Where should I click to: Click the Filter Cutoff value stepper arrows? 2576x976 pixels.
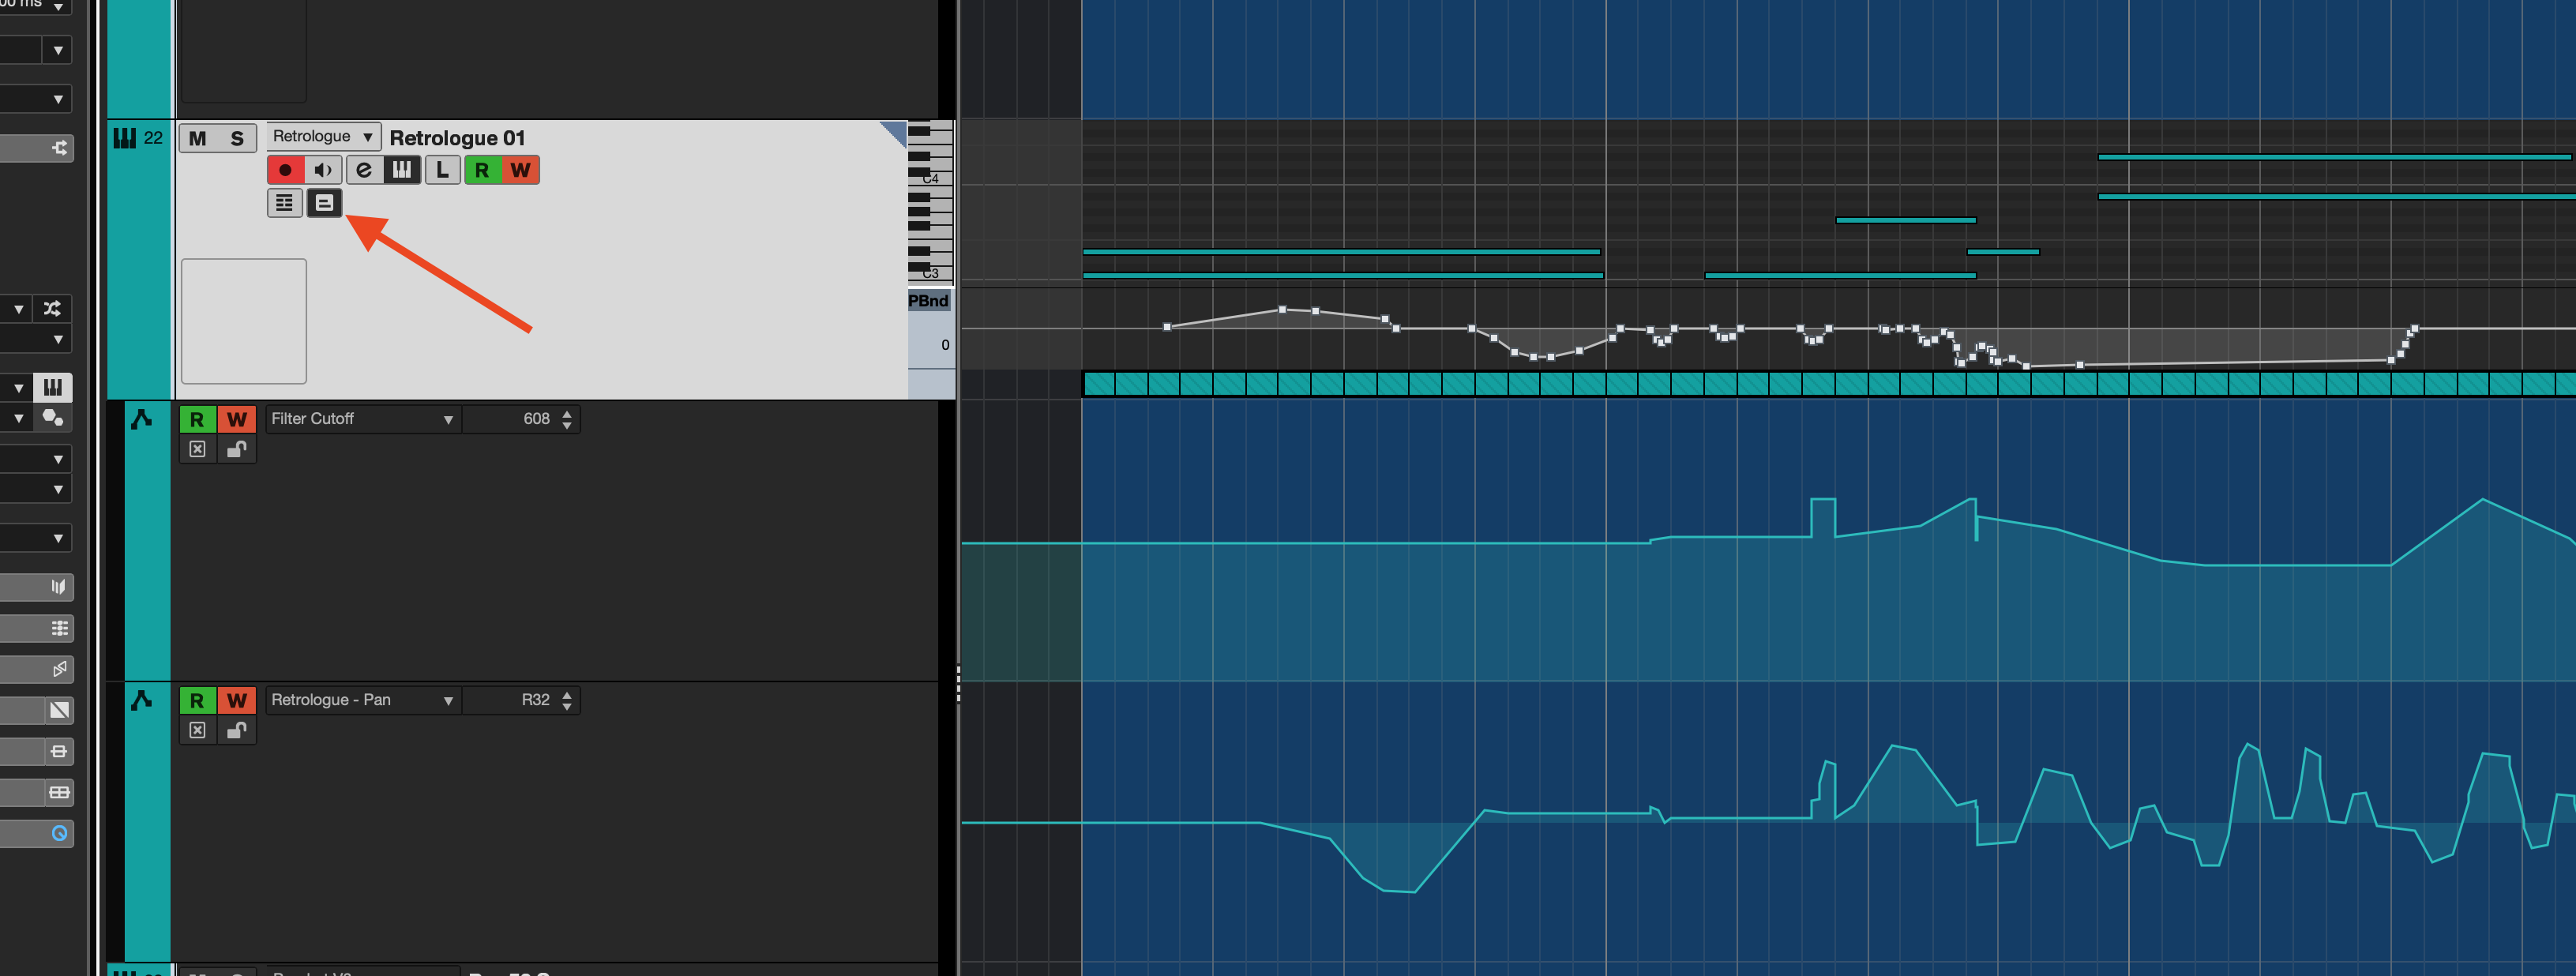(x=567, y=419)
